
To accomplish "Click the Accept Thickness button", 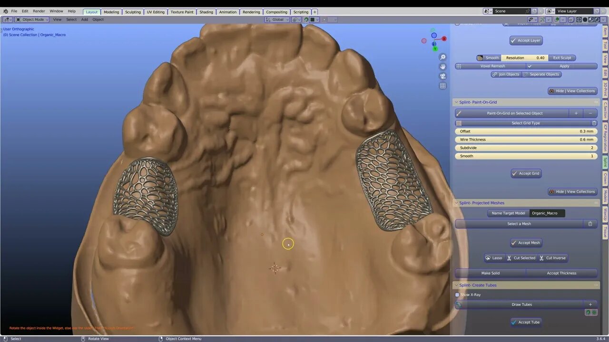I will (x=561, y=273).
